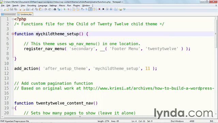Click the Playback macro icon
The image size is (218, 123).
coord(107,9)
